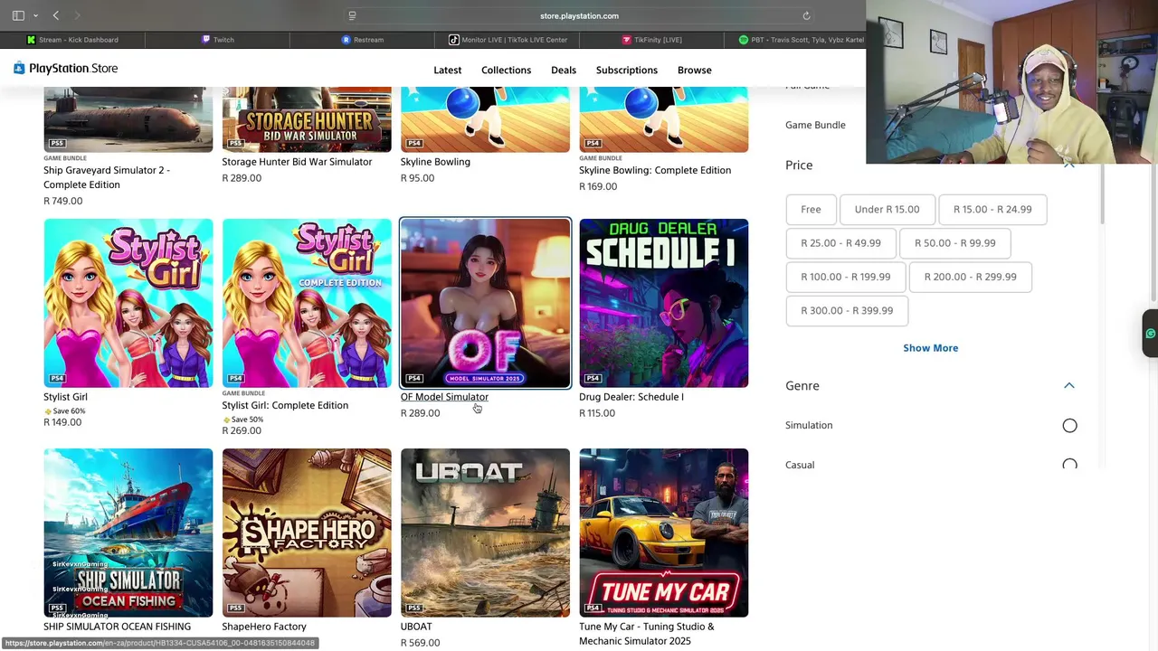Switch to the TikFinity [LIVE] tab

tap(651, 40)
